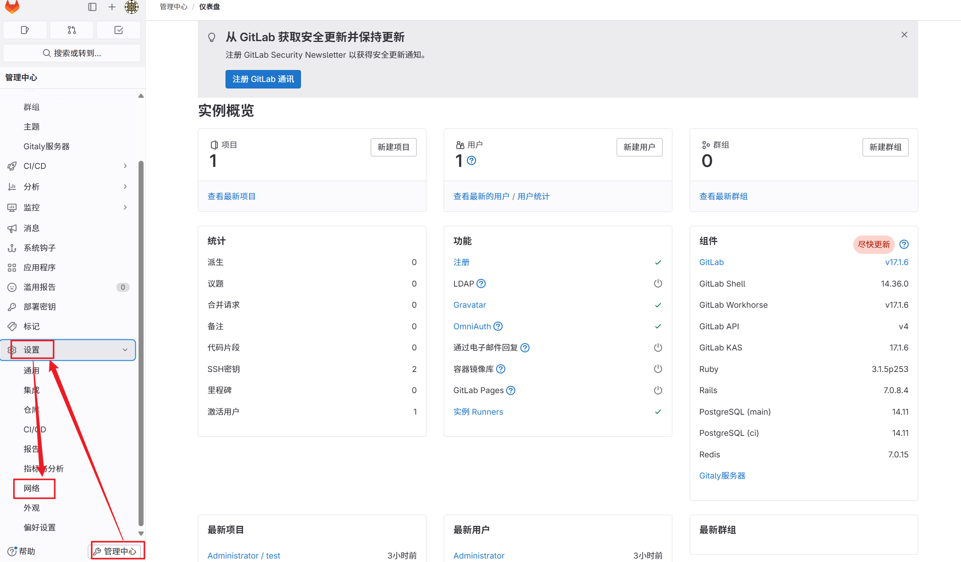This screenshot has width=961, height=562.
Task: Click the sidebar scrollbar up arrow
Action: tap(141, 96)
